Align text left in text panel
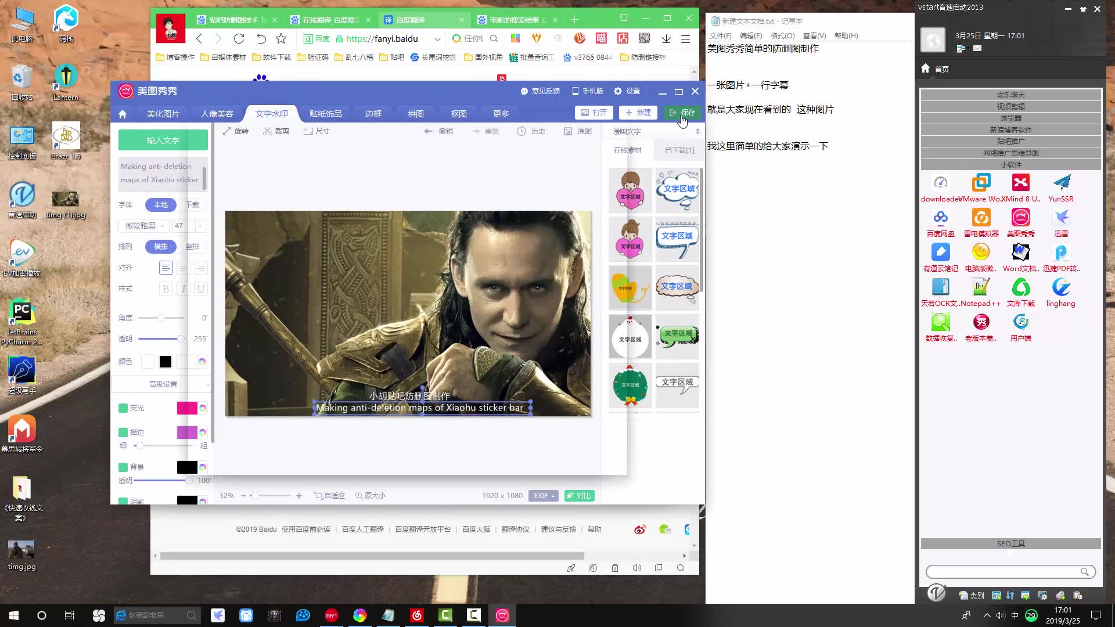 (166, 268)
